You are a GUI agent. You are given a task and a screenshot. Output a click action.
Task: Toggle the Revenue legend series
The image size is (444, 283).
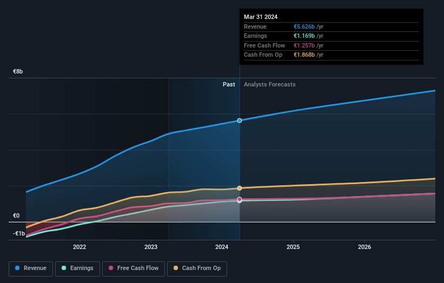point(31,268)
